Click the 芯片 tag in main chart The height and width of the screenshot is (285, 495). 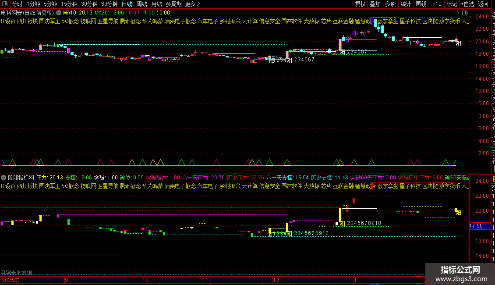(326, 21)
